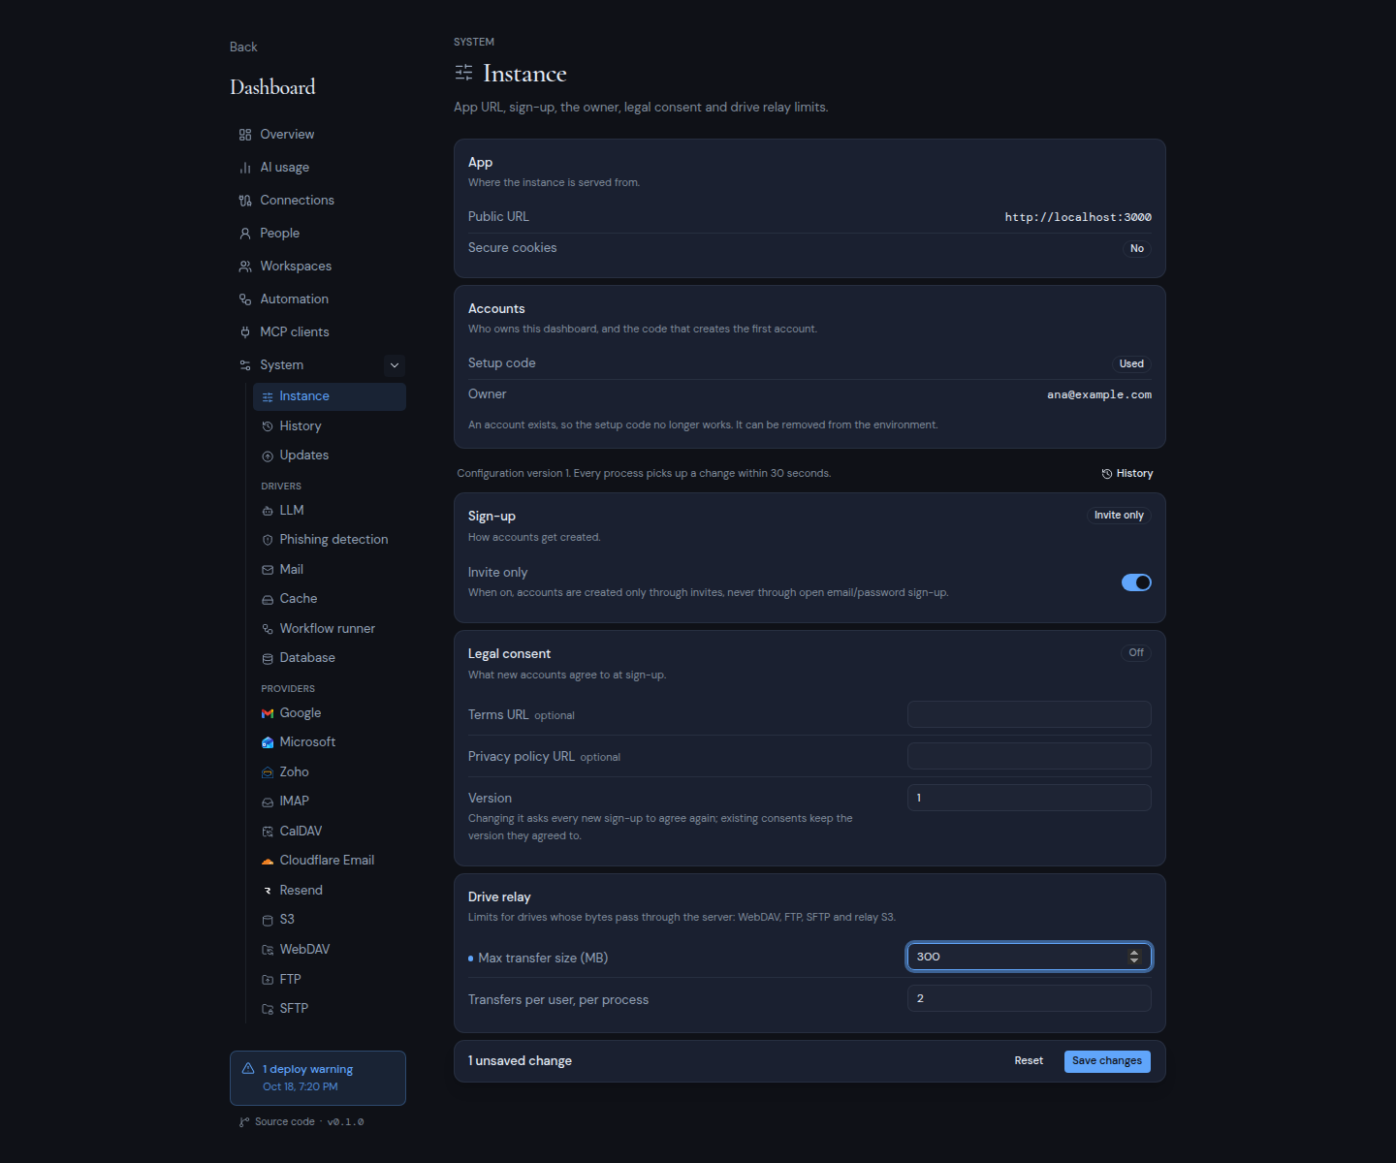Reset the unsaved change

[x=1029, y=1061]
